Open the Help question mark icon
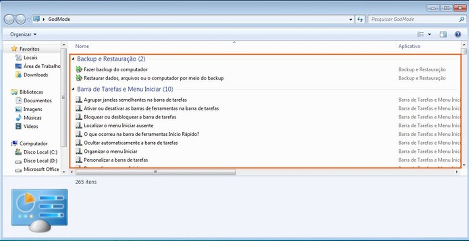469x241 pixels. coord(458,35)
